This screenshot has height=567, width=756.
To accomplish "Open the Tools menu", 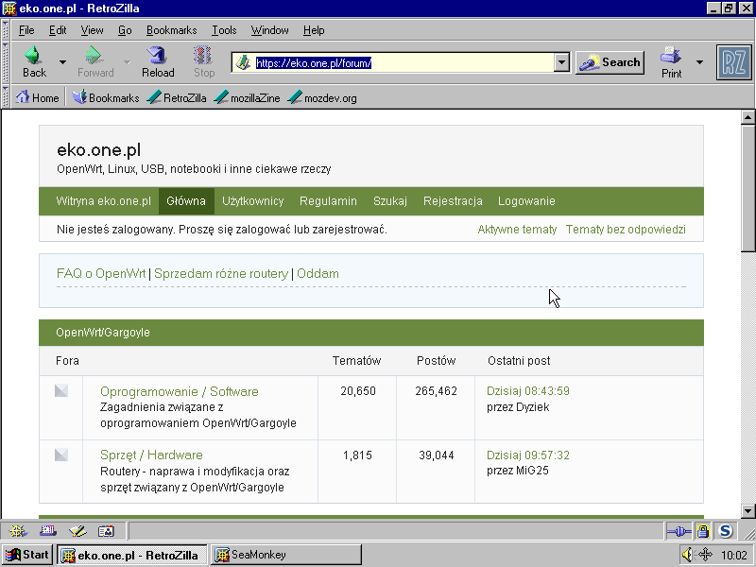I will click(224, 30).
